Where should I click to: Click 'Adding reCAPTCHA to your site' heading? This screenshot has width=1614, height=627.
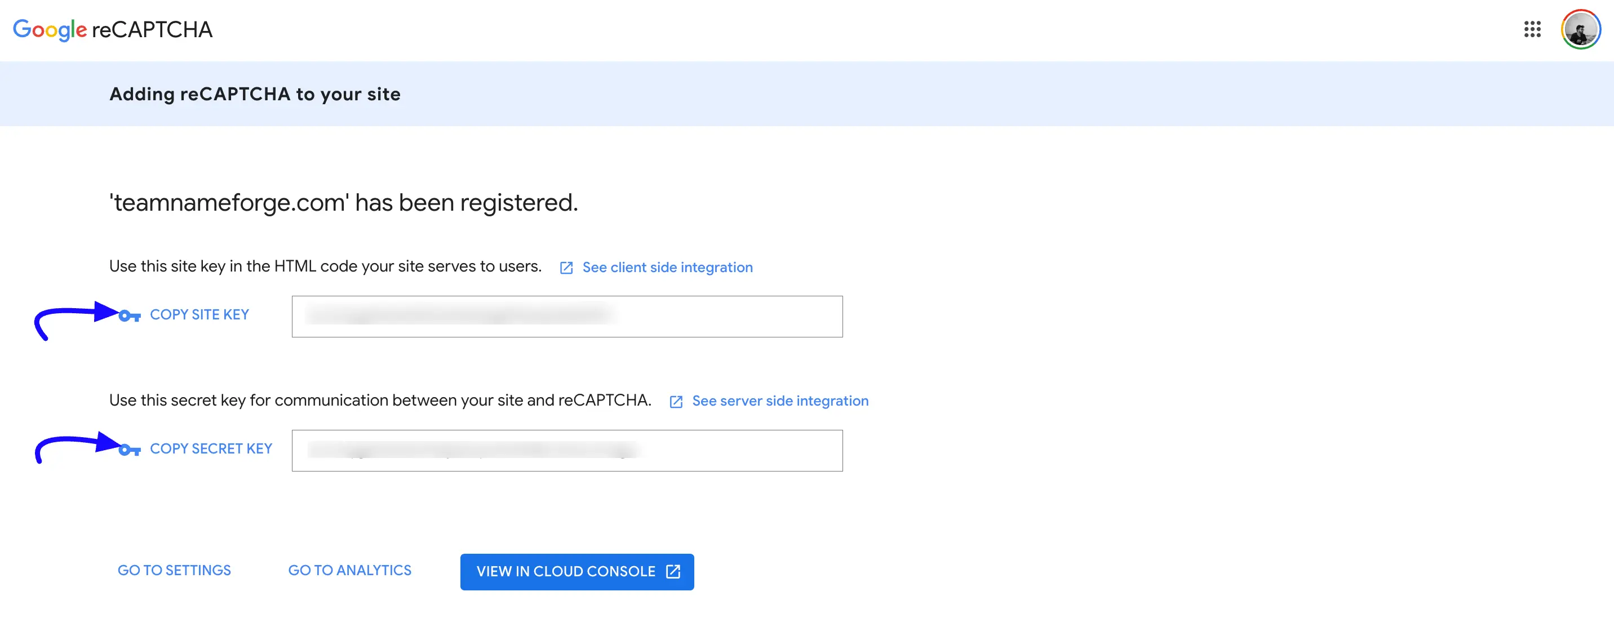pos(255,94)
